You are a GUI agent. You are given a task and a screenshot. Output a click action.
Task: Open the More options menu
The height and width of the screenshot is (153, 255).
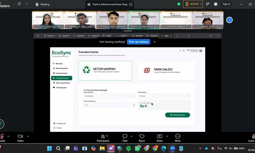(x=178, y=138)
